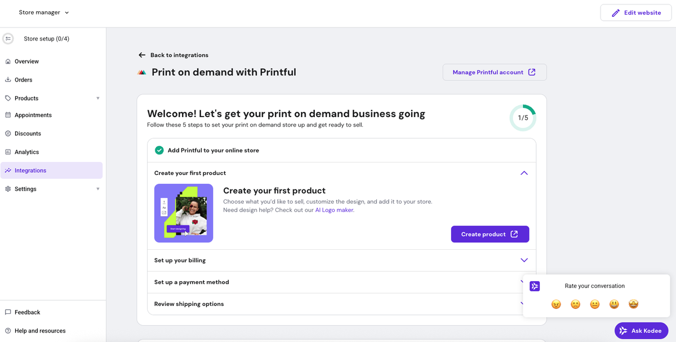676x342 pixels.
Task: Open the AI Logo maker link
Action: click(334, 209)
